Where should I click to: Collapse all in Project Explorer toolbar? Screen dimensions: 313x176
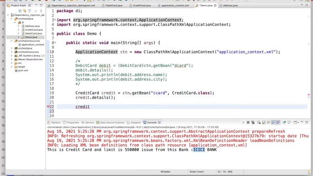point(20,11)
